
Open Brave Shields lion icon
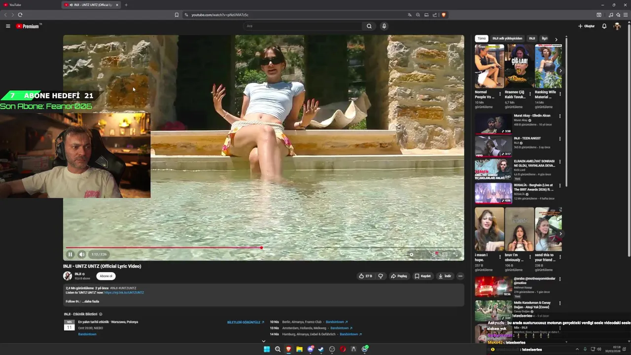pos(444,15)
